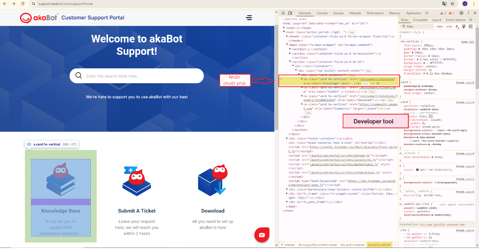Open the Chrome profile avatar
This screenshot has width=479, height=251.
click(464, 3)
